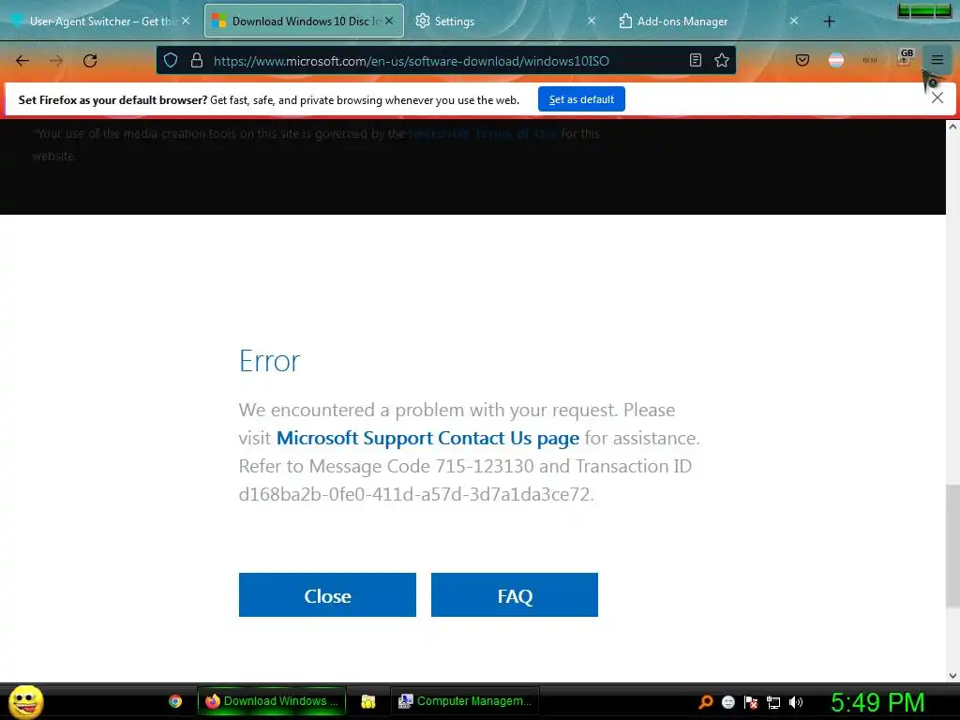960x720 pixels.
Task: Open a new tab
Action: 829,22
